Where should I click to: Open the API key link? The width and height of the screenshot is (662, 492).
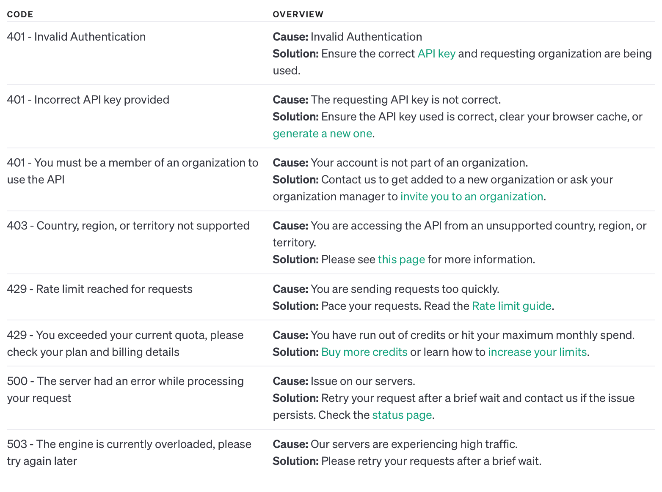click(x=436, y=54)
